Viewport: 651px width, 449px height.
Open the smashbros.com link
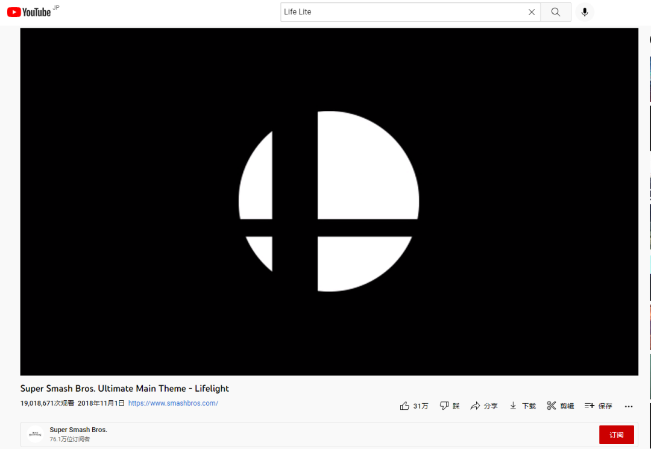[173, 403]
